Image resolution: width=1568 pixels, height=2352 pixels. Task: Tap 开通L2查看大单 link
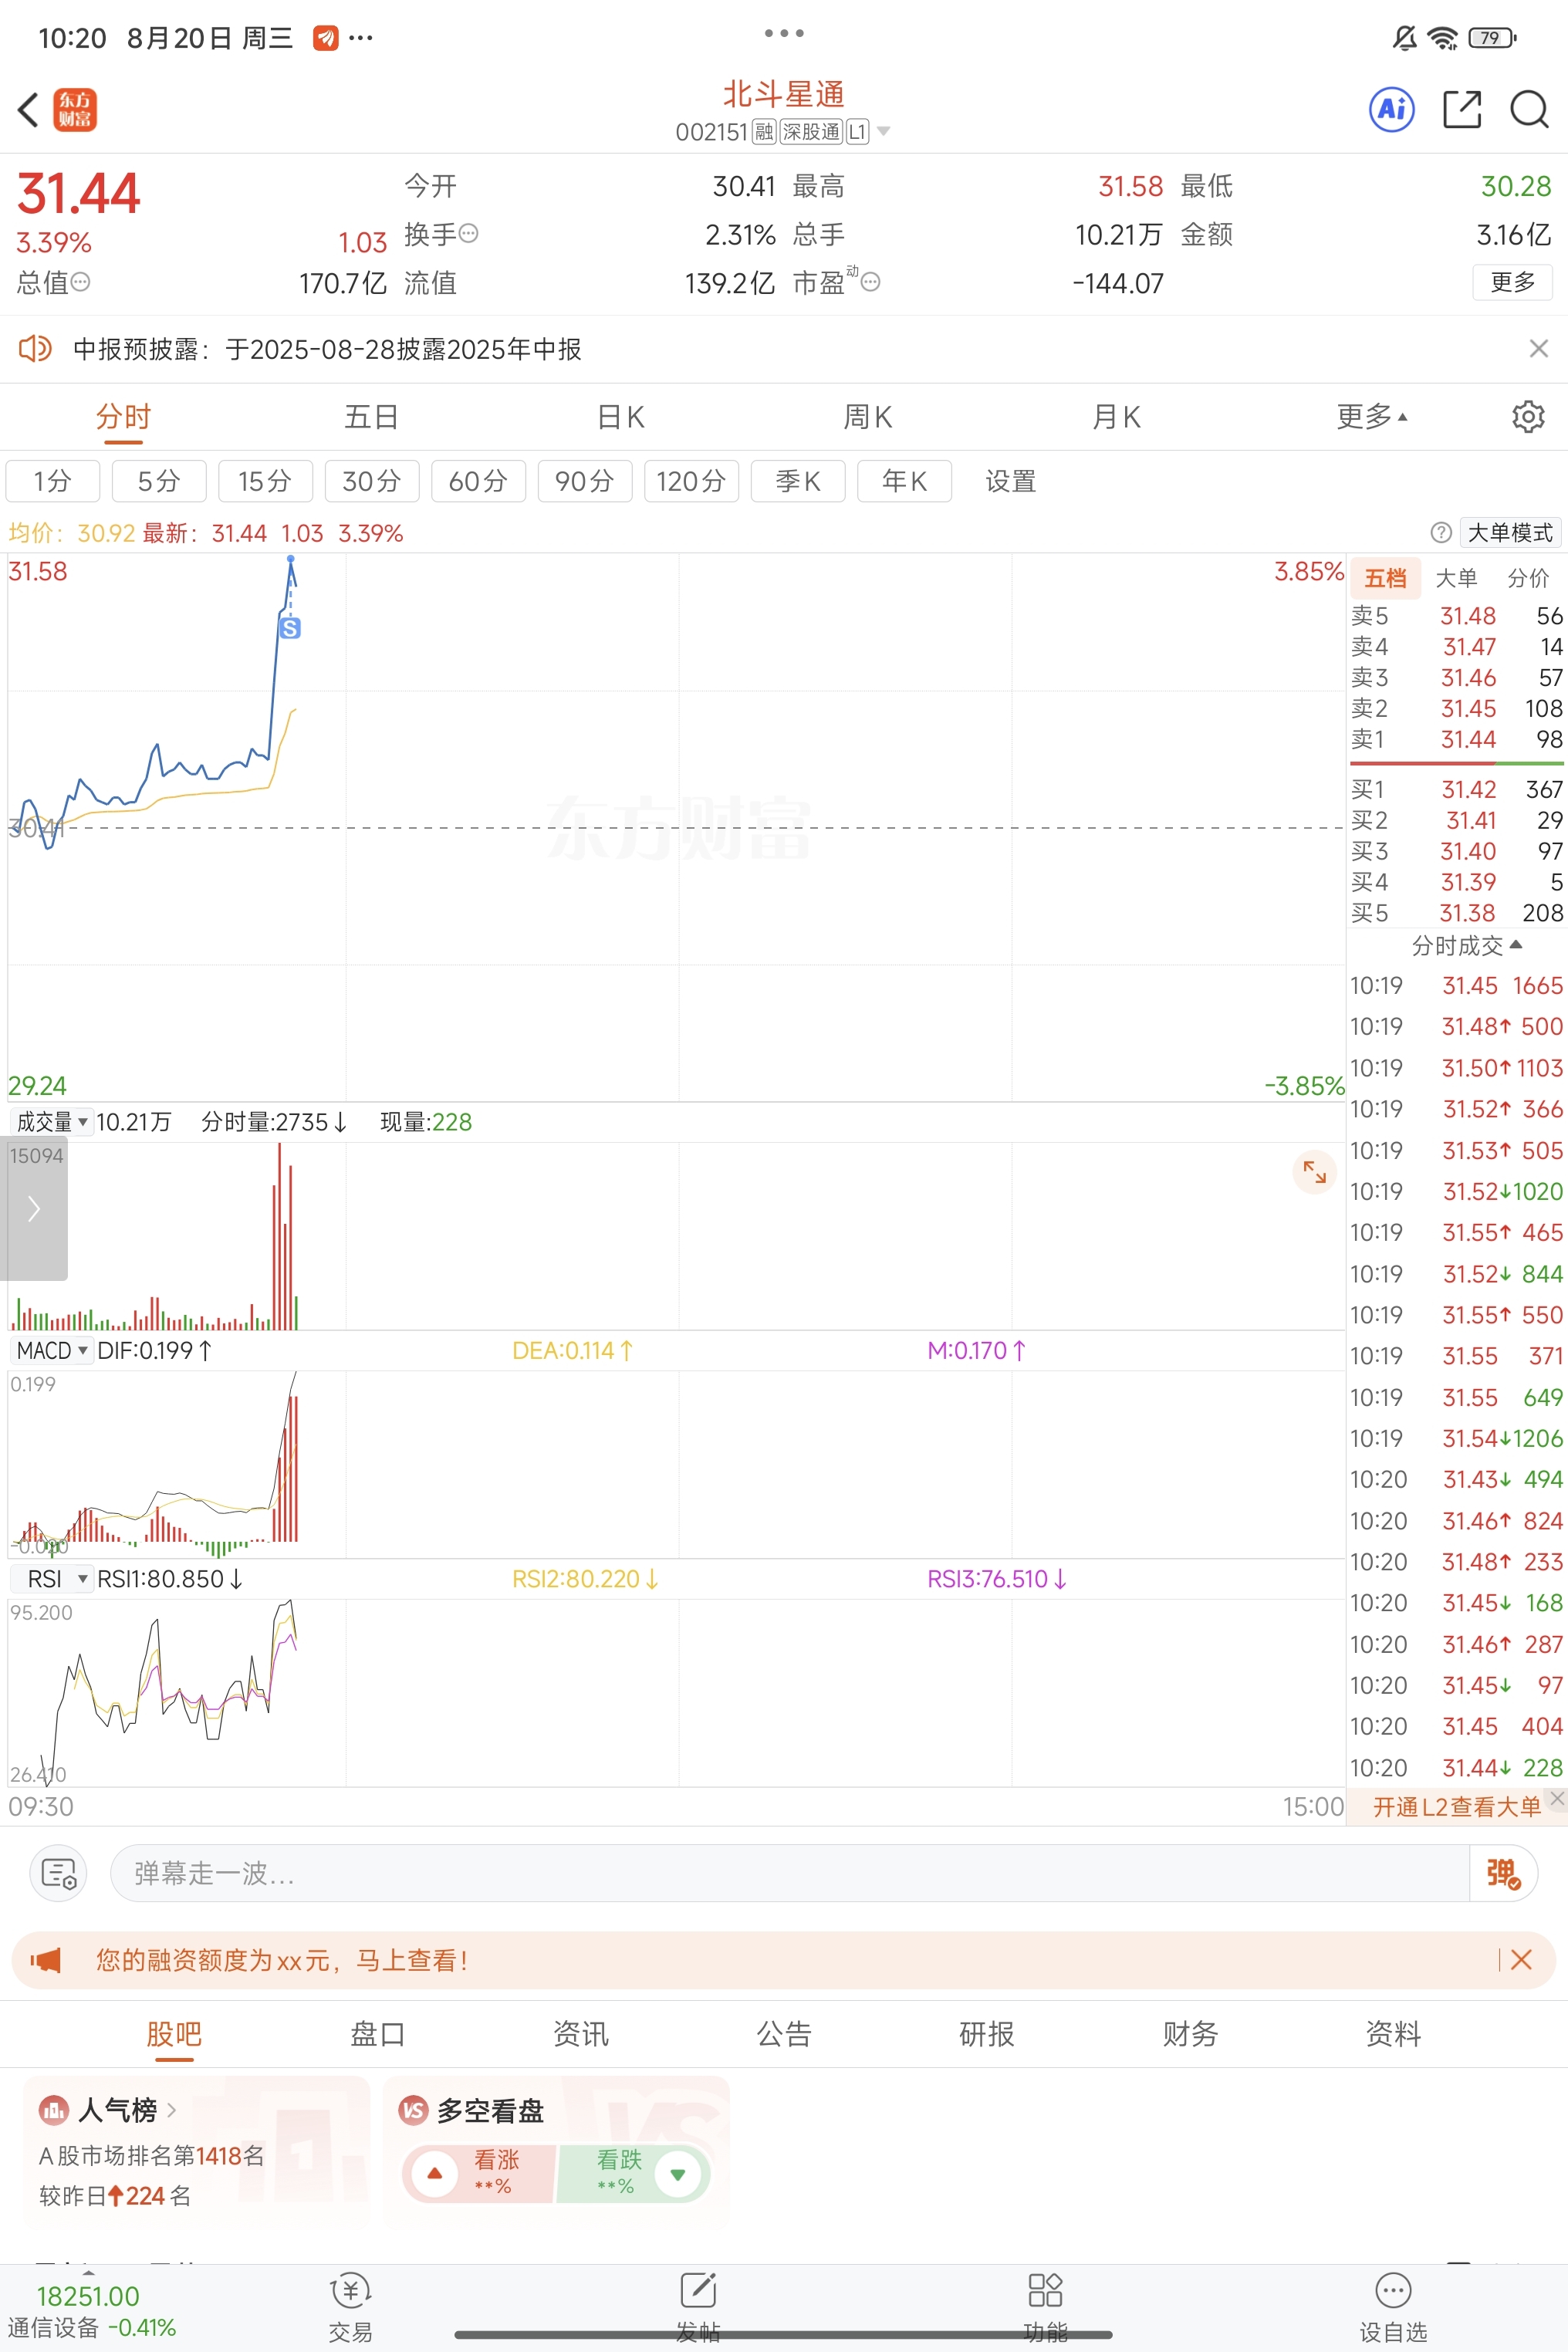pyautogui.click(x=1456, y=1806)
